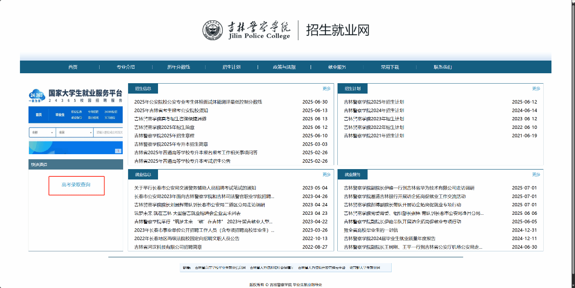
Task: Expand the 全部 category dropdown
Action: click(x=42, y=132)
